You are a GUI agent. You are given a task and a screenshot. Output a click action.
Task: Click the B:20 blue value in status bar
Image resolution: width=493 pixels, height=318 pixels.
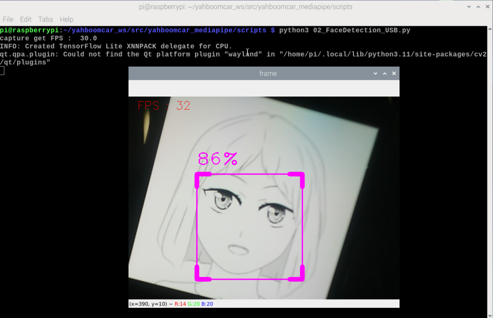pyautogui.click(x=207, y=304)
